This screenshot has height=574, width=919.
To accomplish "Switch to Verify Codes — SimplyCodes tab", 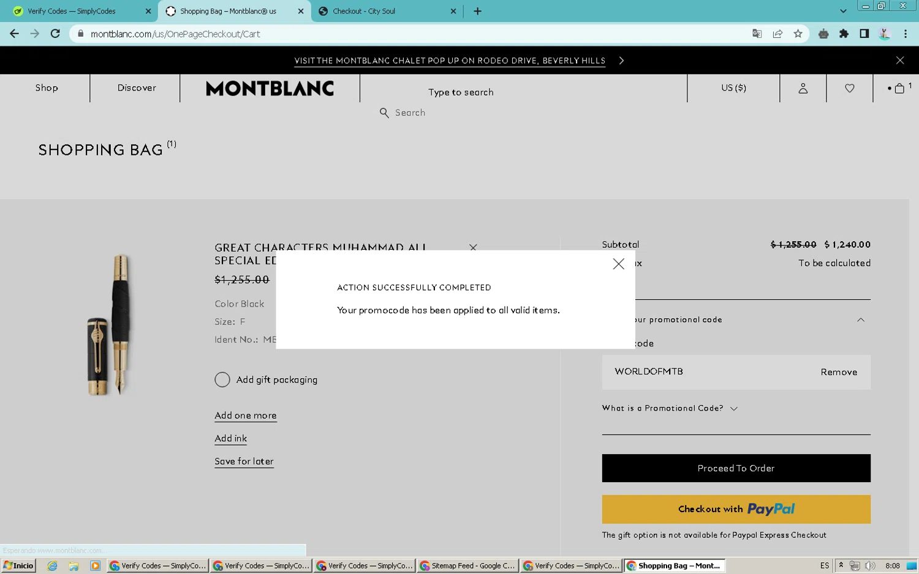I will (x=82, y=11).
